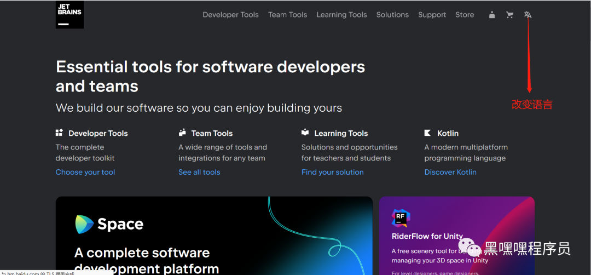Click the 'Essential tools for software developers' headline
The width and height of the screenshot is (591, 275).
[x=210, y=77]
